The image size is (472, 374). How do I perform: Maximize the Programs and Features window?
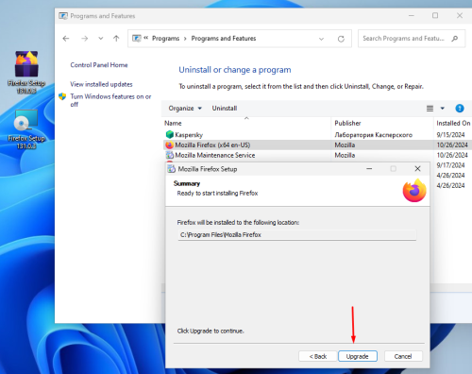(x=435, y=15)
